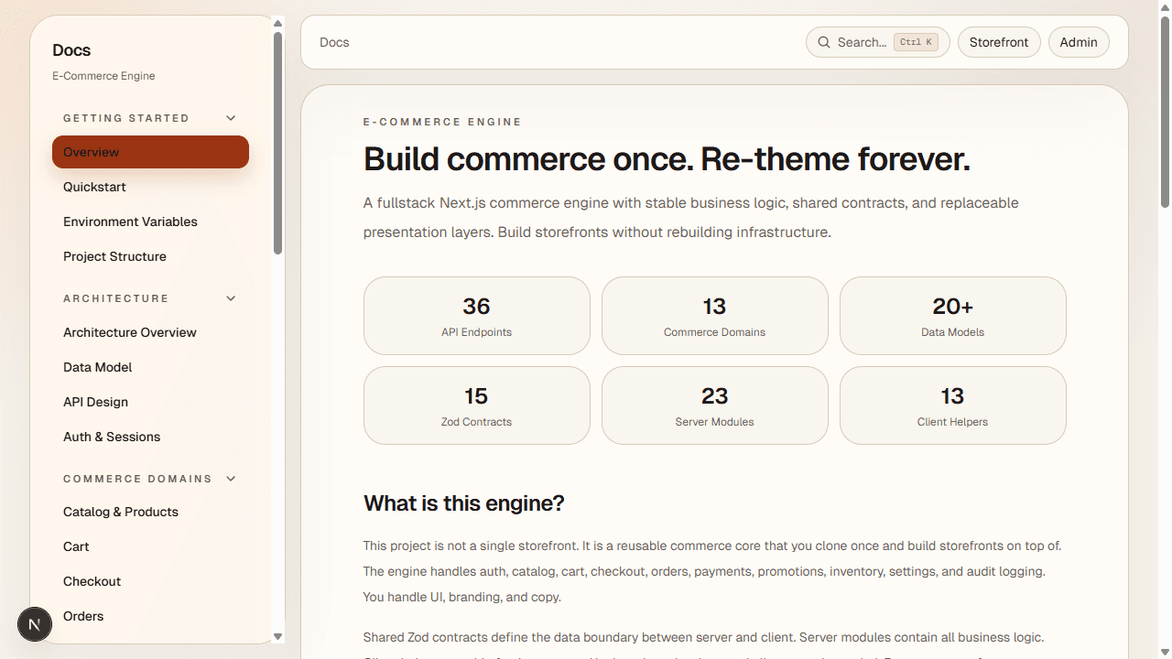
Task: Open Project Structure page
Action: tap(150, 256)
